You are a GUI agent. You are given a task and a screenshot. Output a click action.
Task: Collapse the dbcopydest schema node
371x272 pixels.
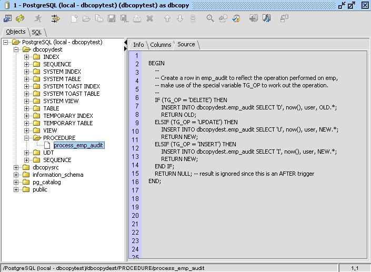click(x=16, y=49)
